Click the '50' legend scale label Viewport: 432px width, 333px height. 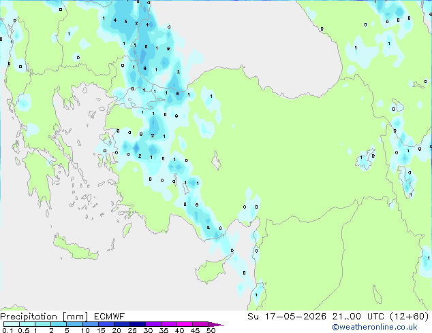pyautogui.click(x=211, y=330)
